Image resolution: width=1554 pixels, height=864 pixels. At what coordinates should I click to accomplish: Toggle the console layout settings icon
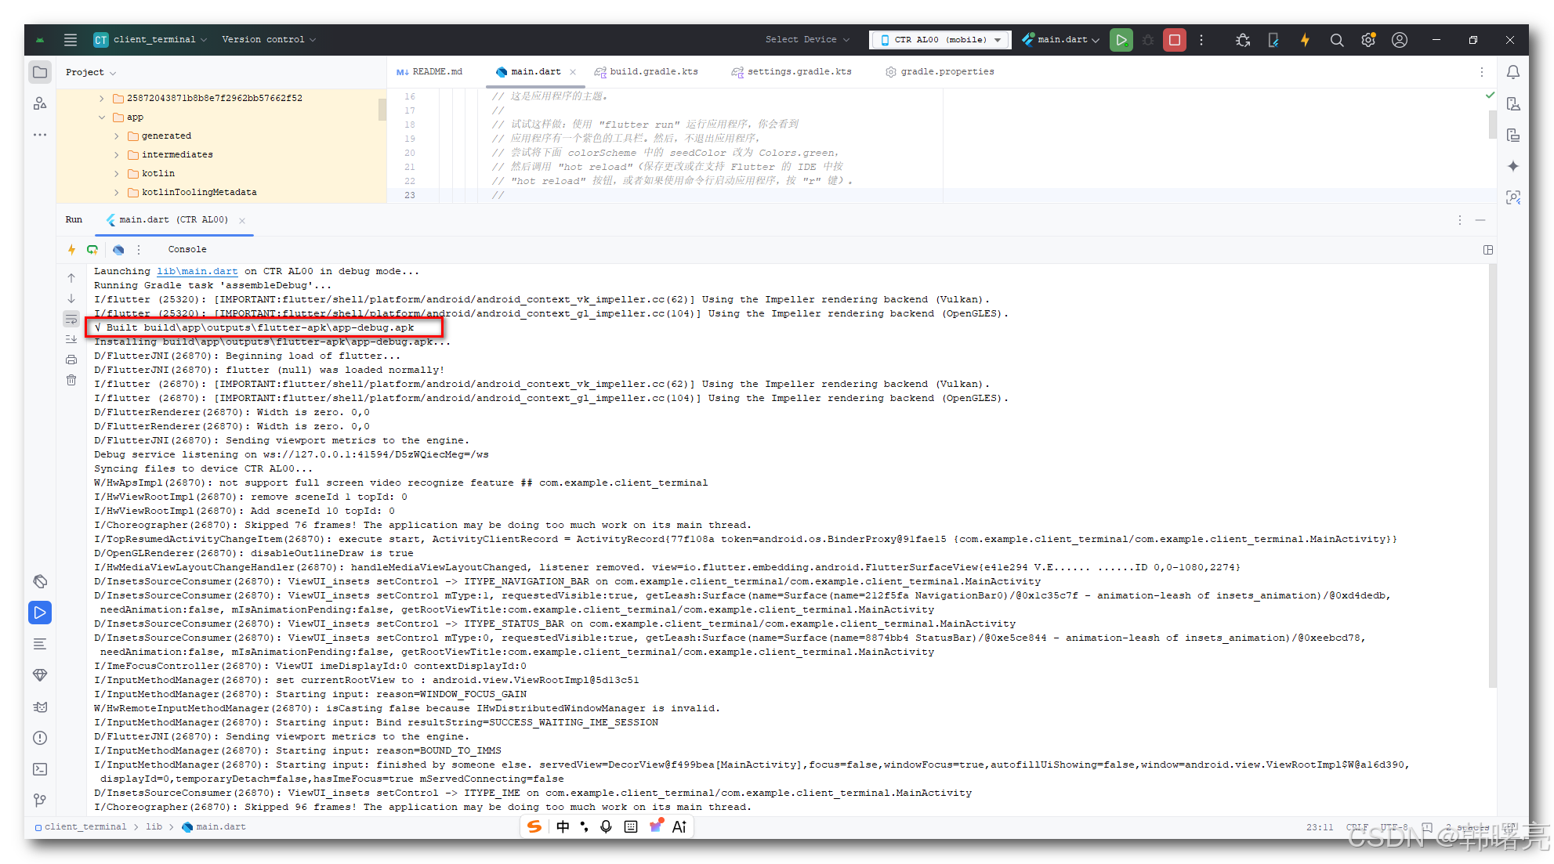[x=1488, y=250]
